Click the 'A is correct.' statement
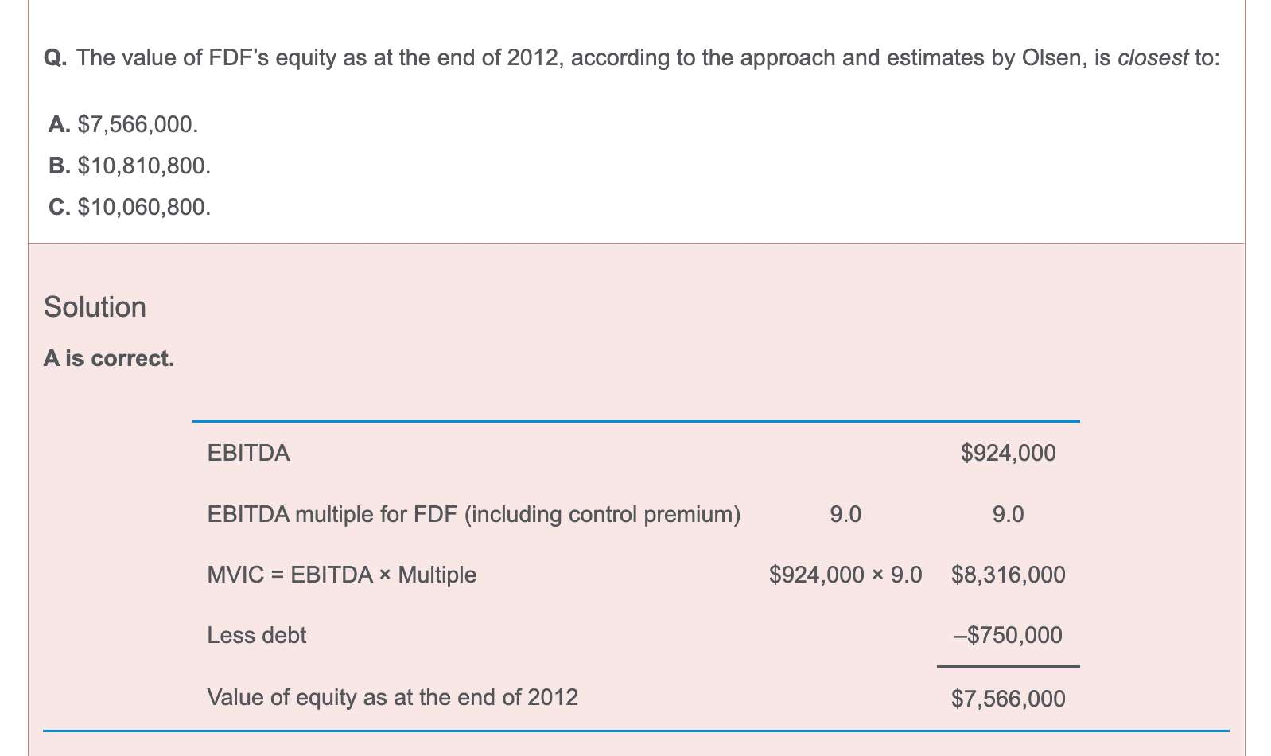Viewport: 1271px width, 756px height. click(109, 359)
